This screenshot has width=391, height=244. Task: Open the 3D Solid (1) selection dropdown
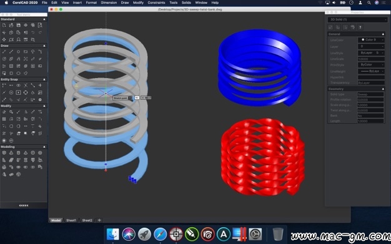point(357,19)
